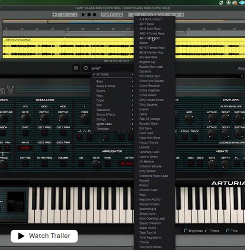The image size is (245, 250).
Task: Choose the Cassette preset
Action: [x=154, y=71]
